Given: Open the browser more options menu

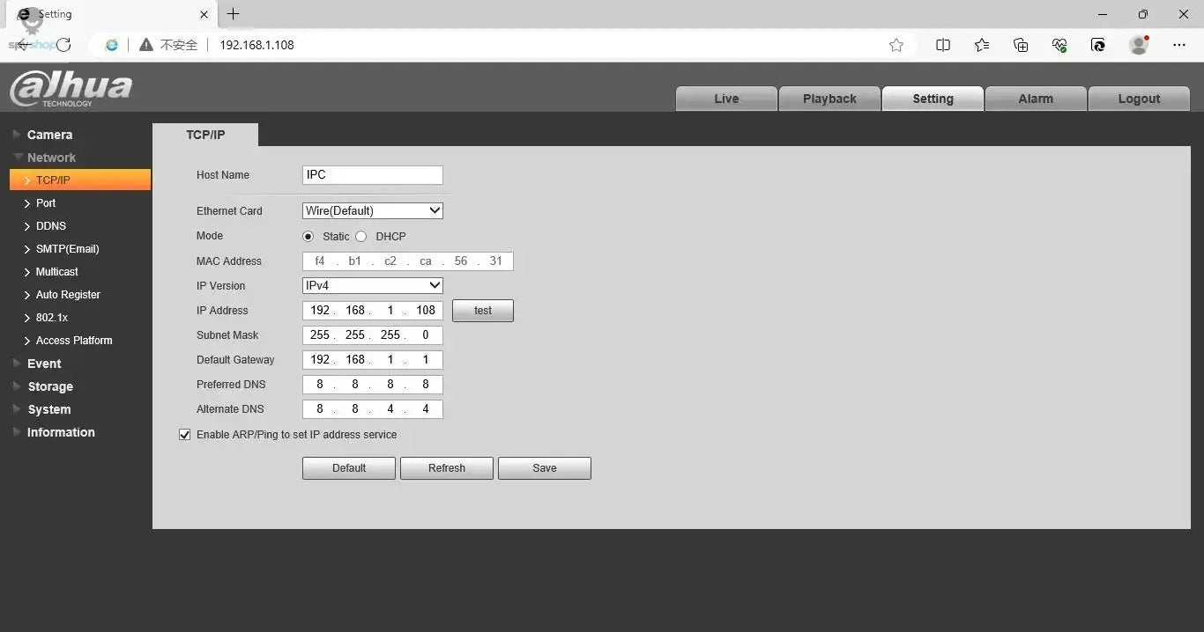Looking at the screenshot, I should [x=1179, y=45].
